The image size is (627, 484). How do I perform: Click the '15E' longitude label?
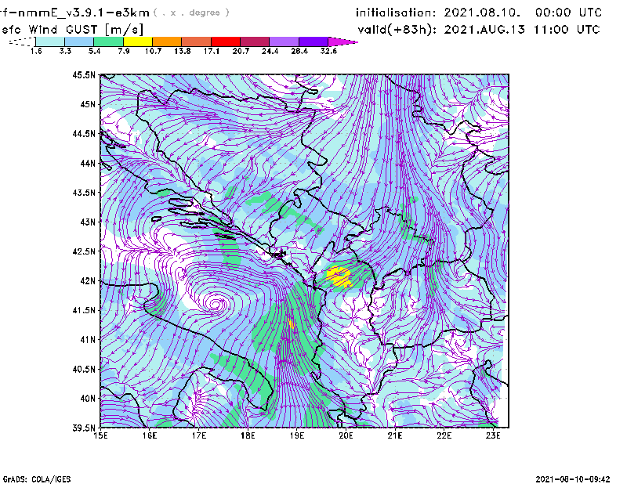coord(100,435)
